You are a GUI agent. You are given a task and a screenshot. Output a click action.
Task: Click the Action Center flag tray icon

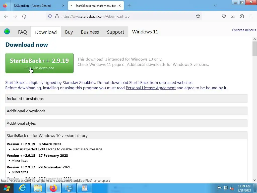click(x=219, y=188)
